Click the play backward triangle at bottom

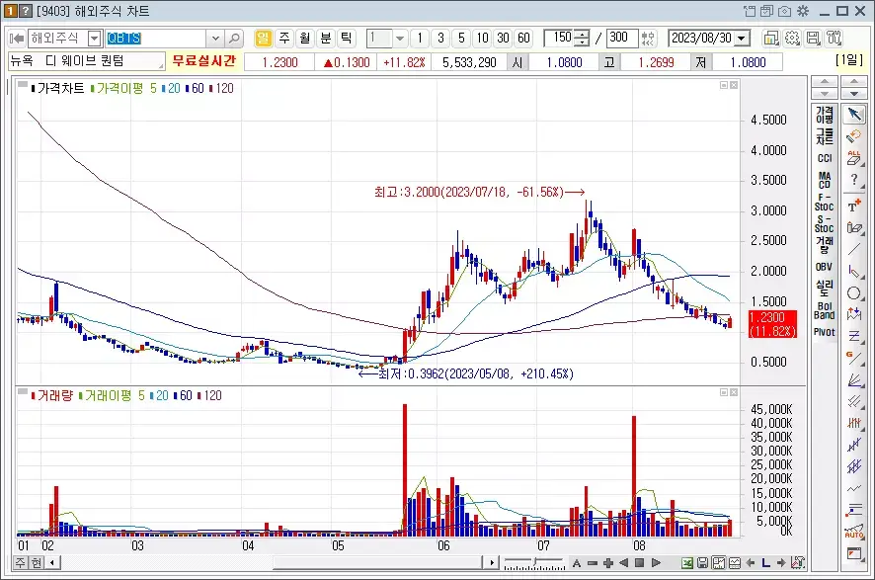coord(624,562)
